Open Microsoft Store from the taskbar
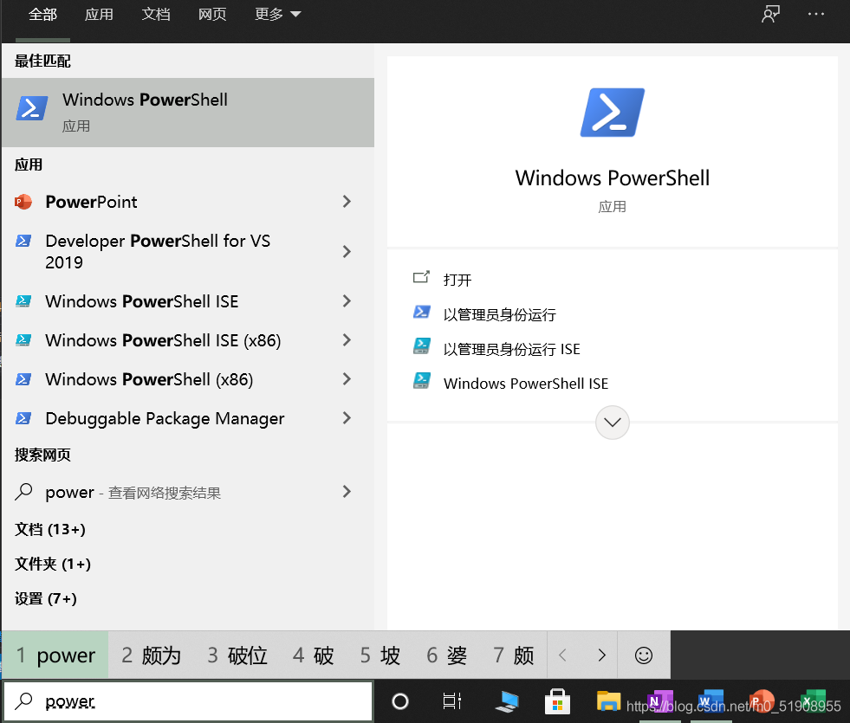This screenshot has height=723, width=850. coord(557,702)
